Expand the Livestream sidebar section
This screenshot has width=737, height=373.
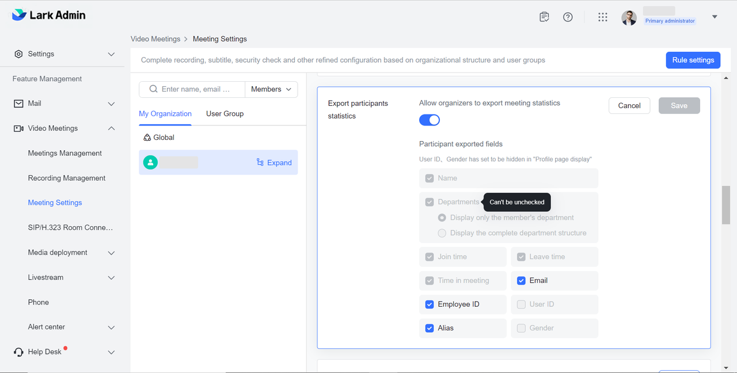111,277
